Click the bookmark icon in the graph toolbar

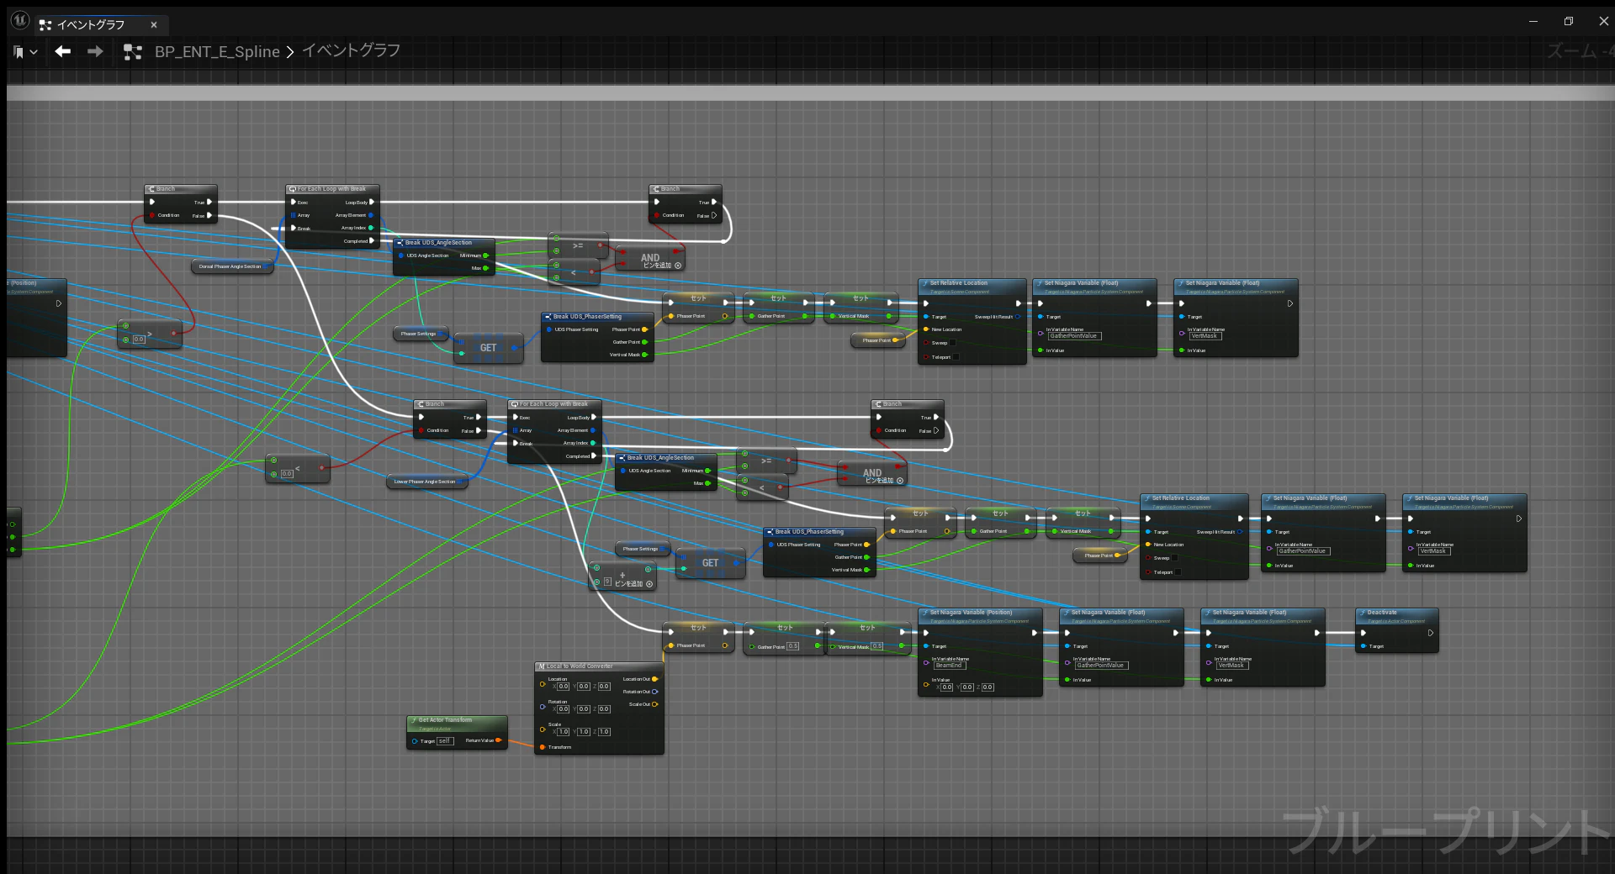tap(19, 52)
